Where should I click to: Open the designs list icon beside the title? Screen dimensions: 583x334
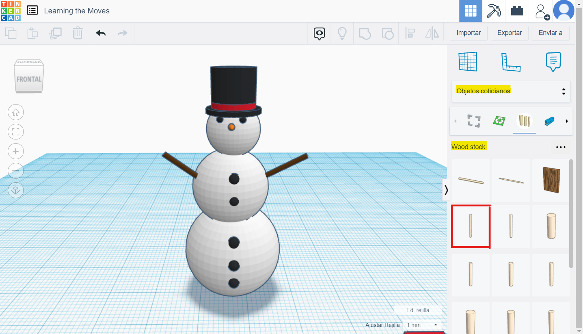(32, 10)
